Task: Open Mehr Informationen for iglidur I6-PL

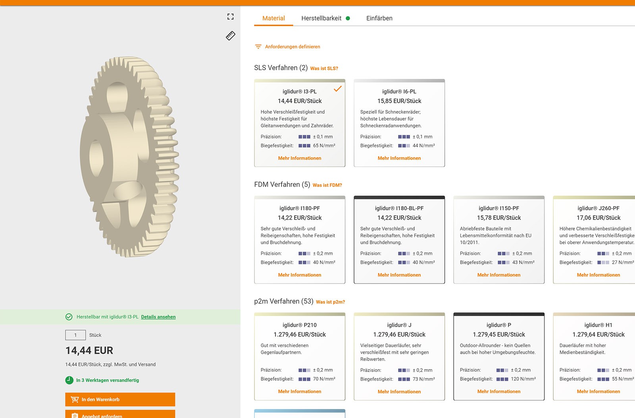Action: click(399, 158)
